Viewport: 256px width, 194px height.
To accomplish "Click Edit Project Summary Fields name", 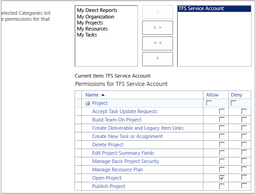I will click(x=123, y=153).
